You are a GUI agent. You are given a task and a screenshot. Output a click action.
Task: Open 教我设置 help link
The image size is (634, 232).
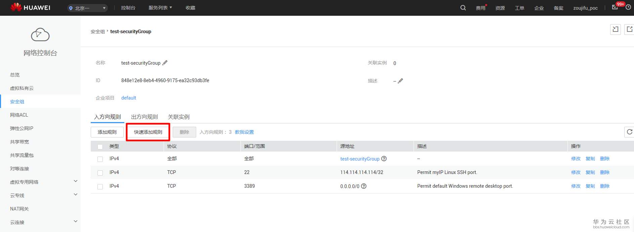pos(244,132)
